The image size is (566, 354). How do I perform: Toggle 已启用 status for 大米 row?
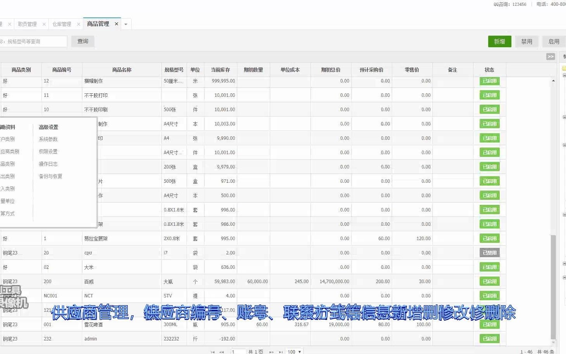(489, 267)
